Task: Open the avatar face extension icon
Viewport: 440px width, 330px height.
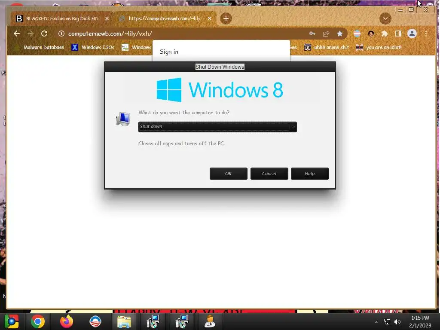Action: (x=371, y=34)
